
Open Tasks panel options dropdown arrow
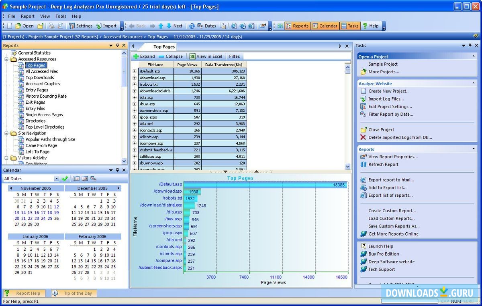(464, 46)
